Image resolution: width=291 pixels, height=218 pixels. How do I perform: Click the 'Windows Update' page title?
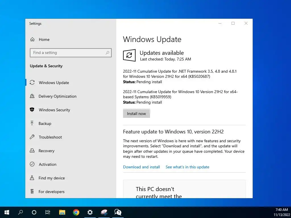152,39
